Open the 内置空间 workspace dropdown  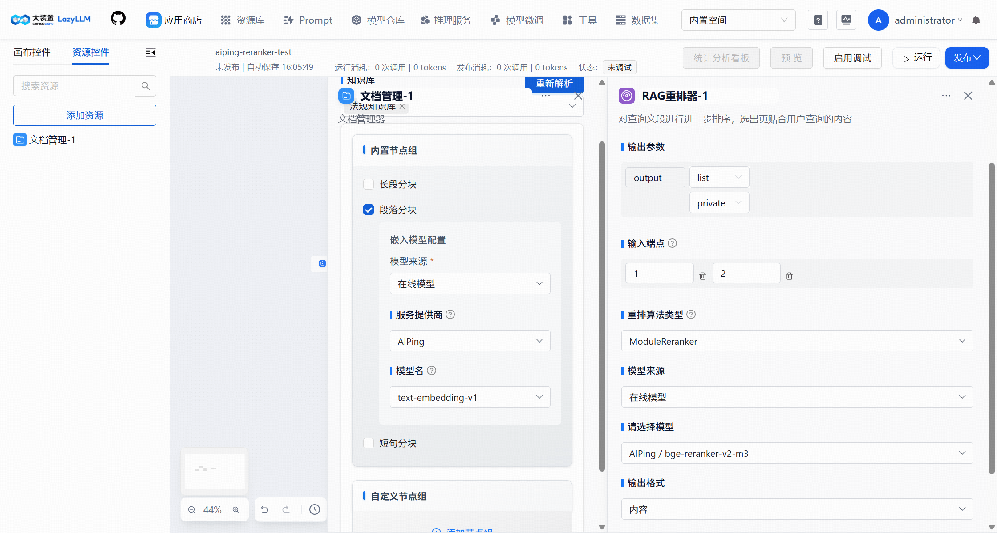pyautogui.click(x=738, y=20)
